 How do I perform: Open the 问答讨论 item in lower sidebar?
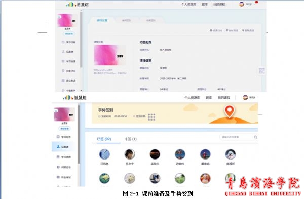pos(64,167)
